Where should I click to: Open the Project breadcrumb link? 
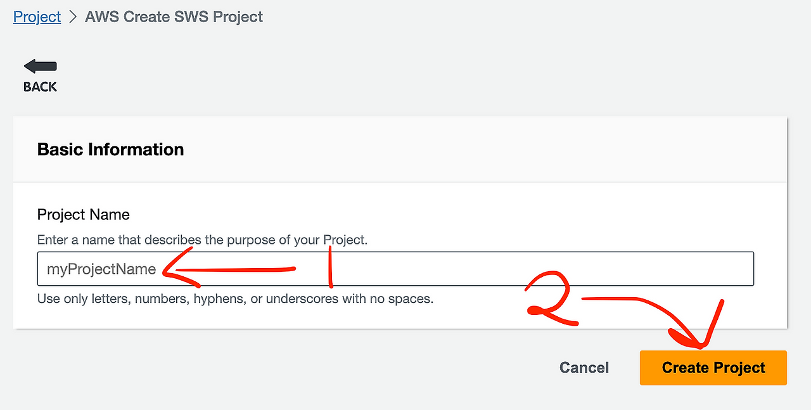(x=37, y=16)
